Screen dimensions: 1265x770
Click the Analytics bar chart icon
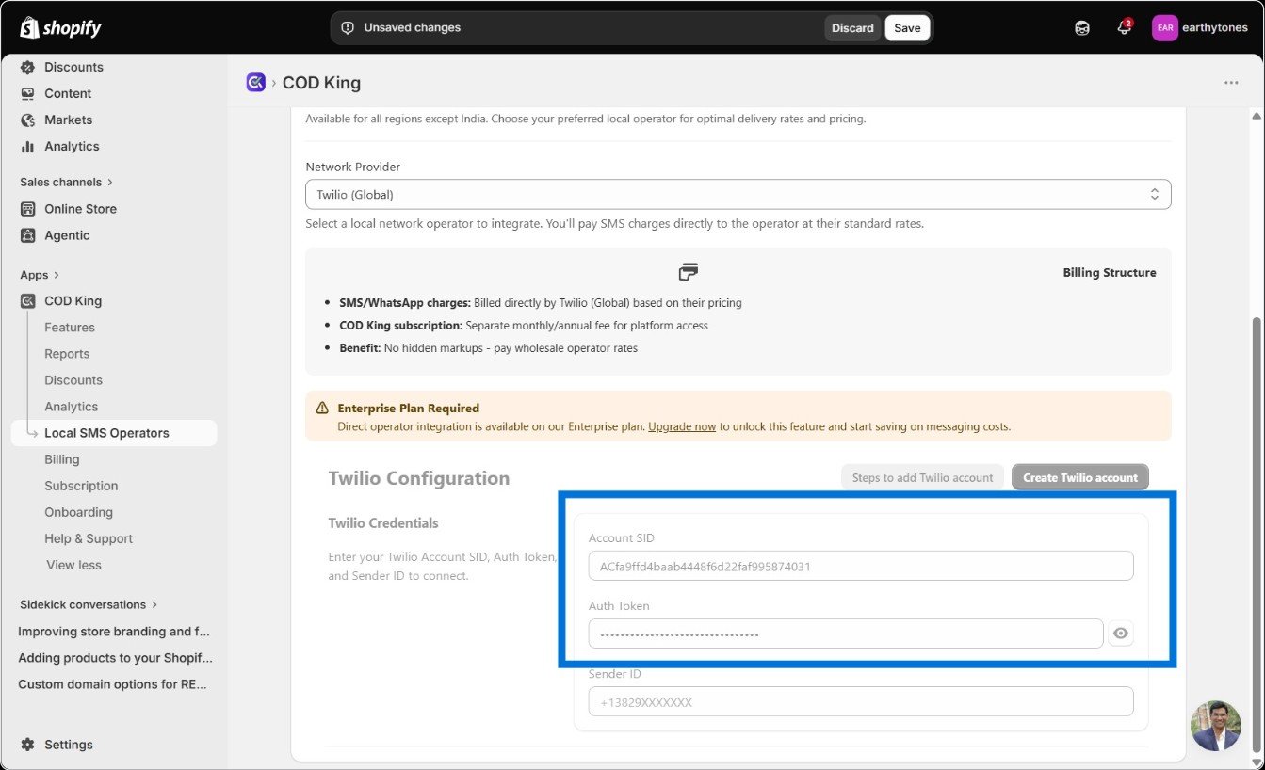click(27, 146)
